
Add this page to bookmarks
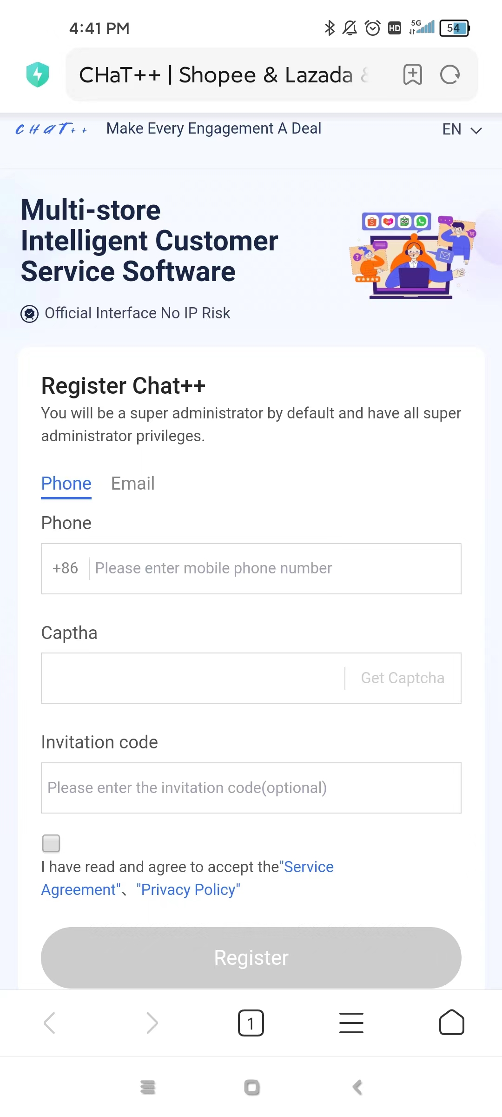pos(412,74)
